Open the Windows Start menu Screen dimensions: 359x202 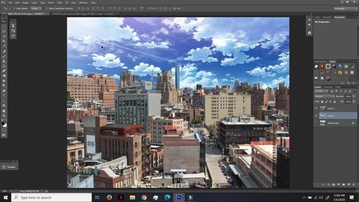[x=6, y=198]
